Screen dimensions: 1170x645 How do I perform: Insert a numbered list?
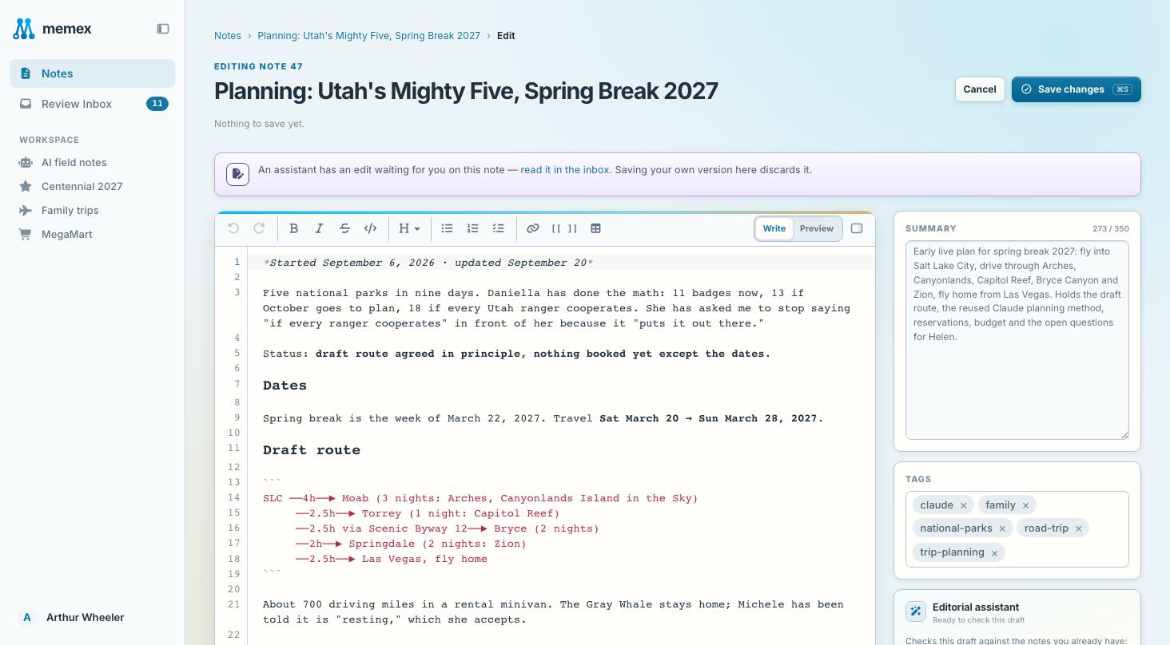click(472, 228)
